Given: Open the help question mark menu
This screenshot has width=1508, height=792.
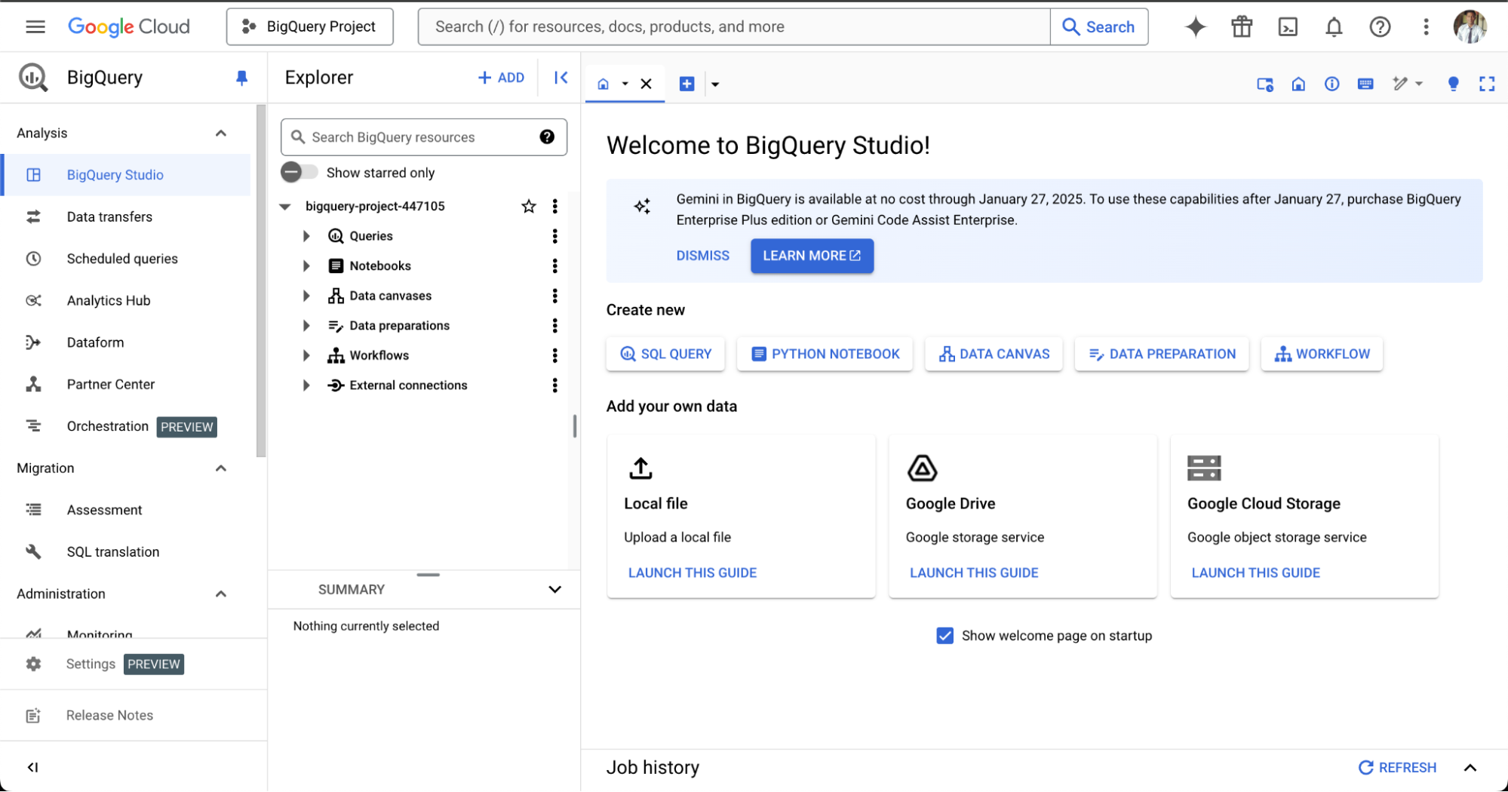Looking at the screenshot, I should 1380,27.
